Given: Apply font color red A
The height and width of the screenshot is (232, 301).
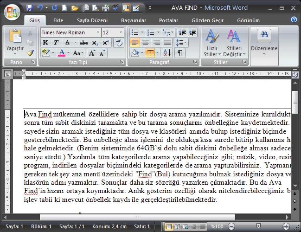Looking at the screenshot, I should click(62, 52).
